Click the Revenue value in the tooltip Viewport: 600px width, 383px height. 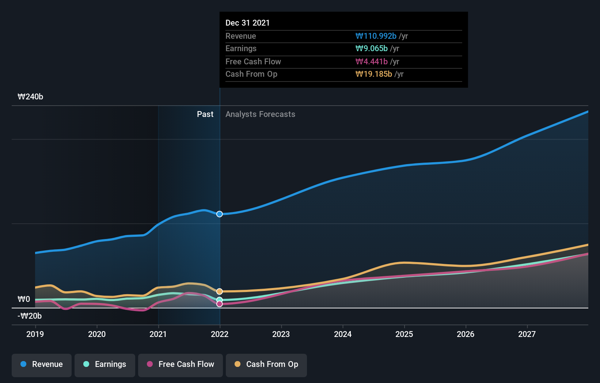pyautogui.click(x=376, y=36)
